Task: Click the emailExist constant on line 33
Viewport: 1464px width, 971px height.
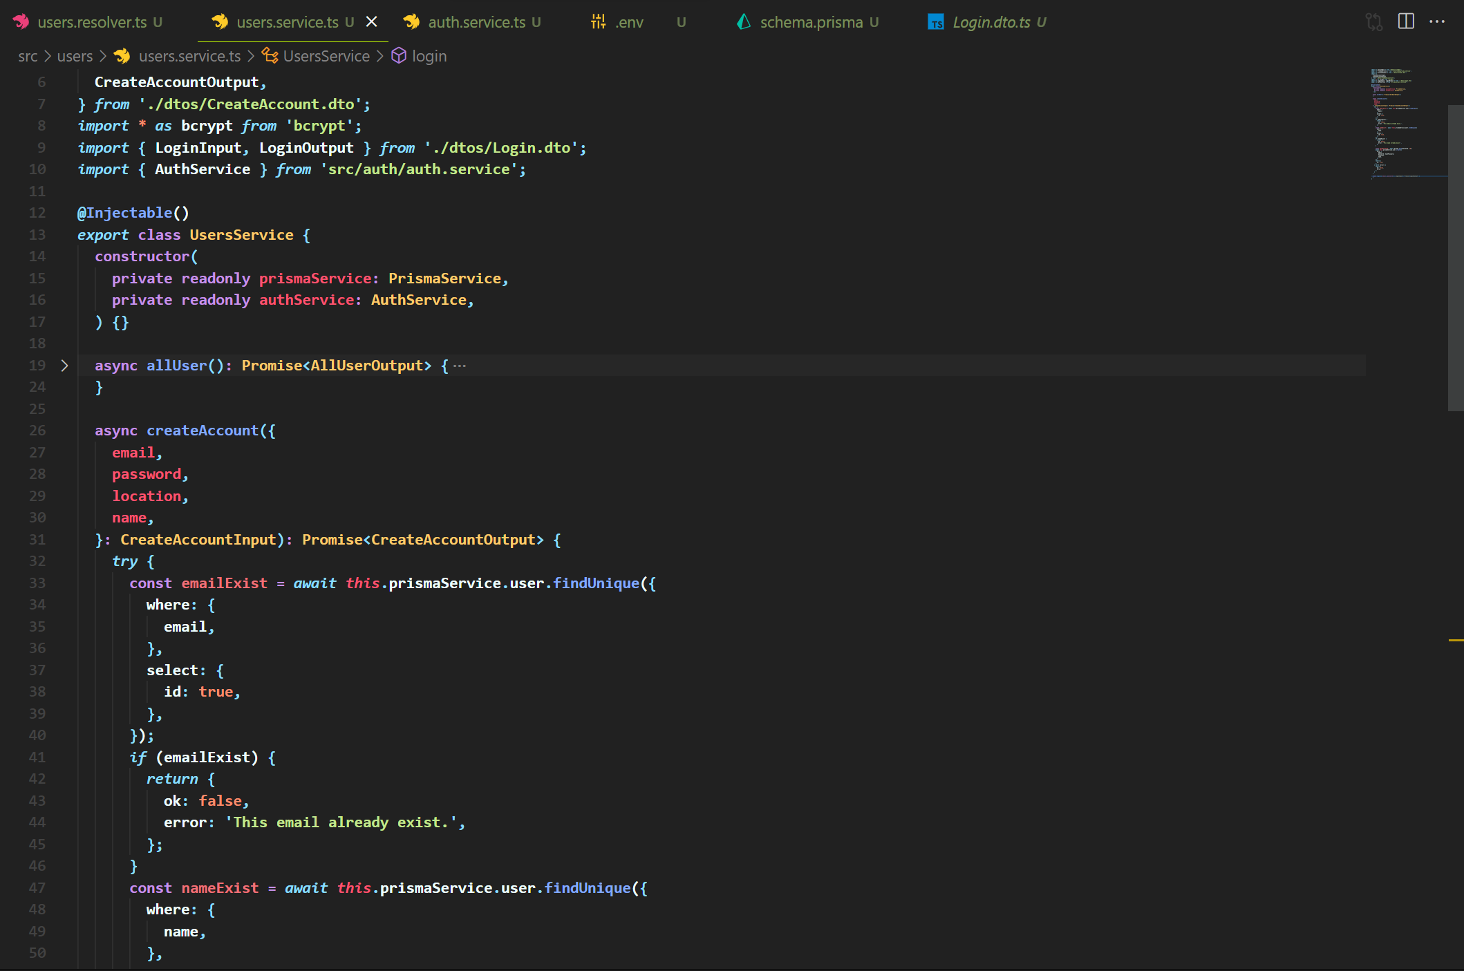Action: pyautogui.click(x=224, y=583)
